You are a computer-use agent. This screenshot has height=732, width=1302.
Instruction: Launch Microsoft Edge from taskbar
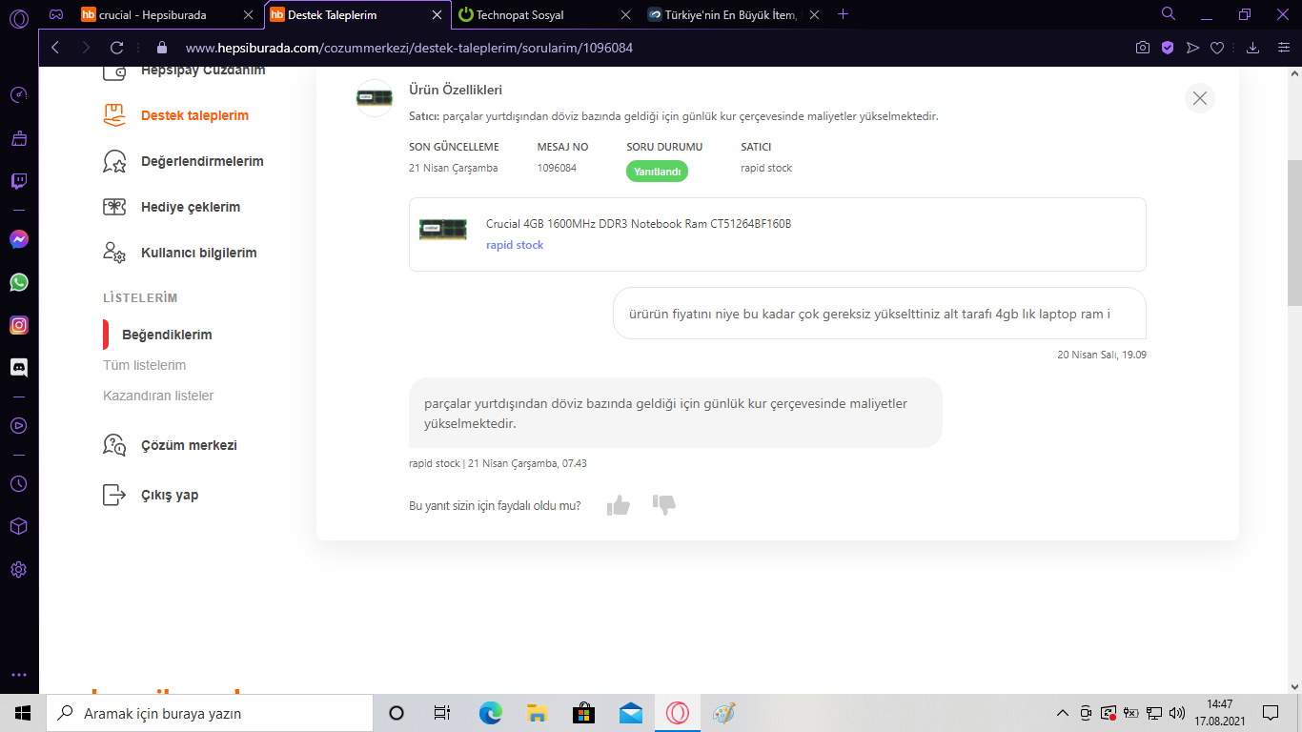click(x=490, y=713)
